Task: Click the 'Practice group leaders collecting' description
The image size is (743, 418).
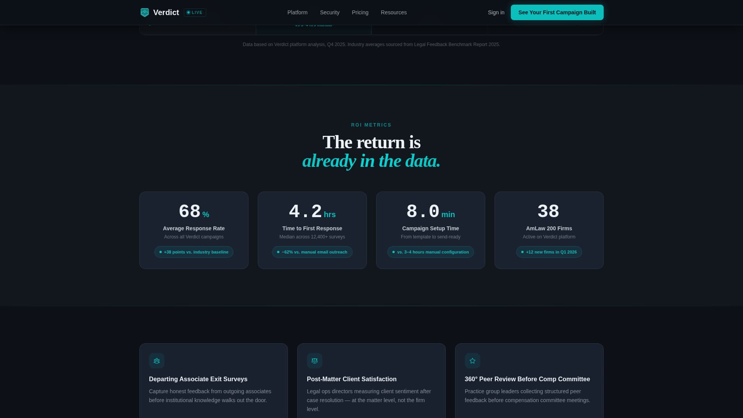Action: pos(527,396)
